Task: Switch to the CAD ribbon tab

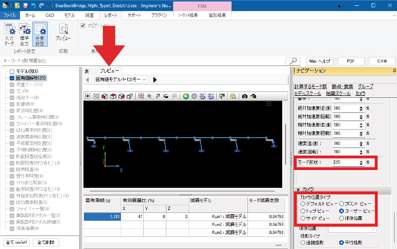Action: (x=50, y=15)
